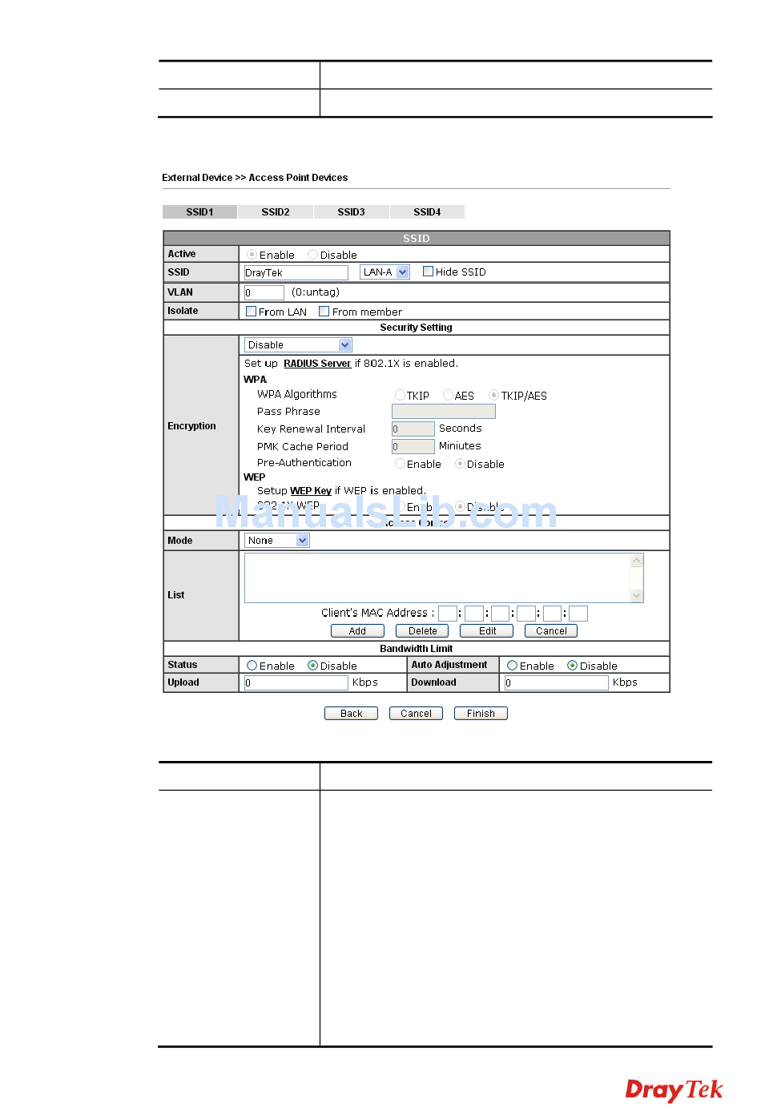Click the Finish button
This screenshot has height=1111, width=761.
point(481,714)
